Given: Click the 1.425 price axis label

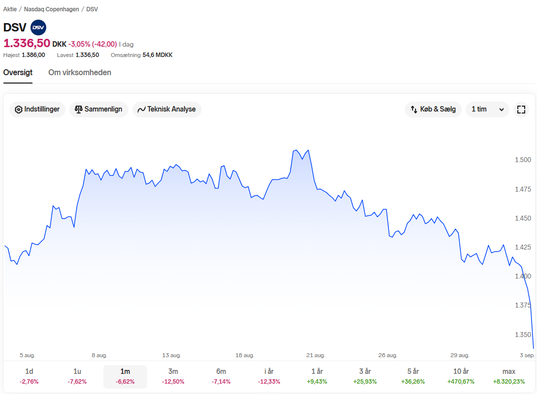Looking at the screenshot, I should (523, 247).
